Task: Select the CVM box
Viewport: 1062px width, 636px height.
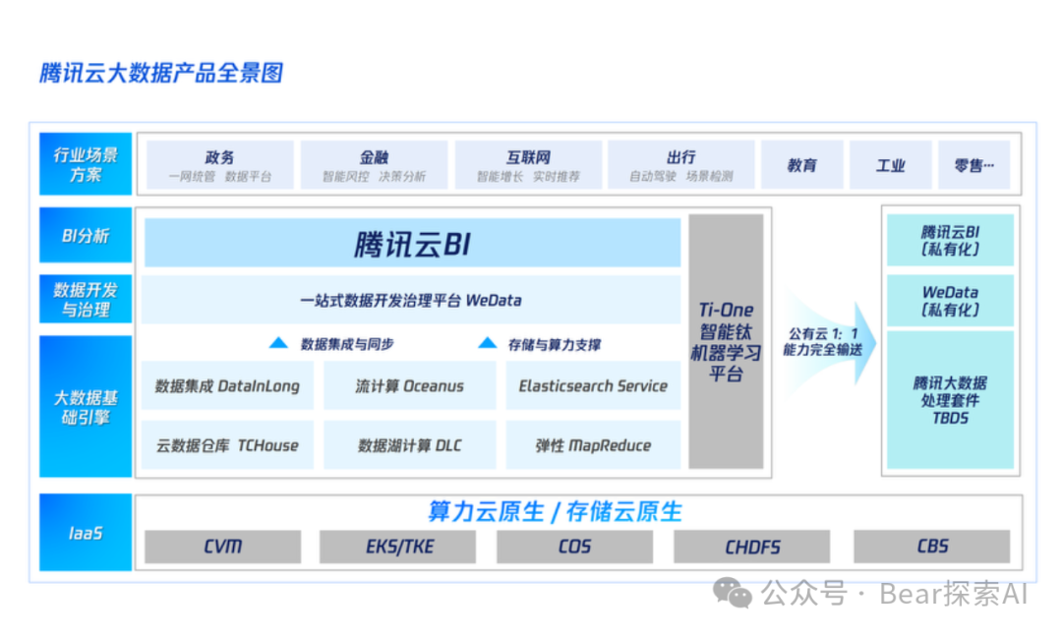Action: coord(223,546)
